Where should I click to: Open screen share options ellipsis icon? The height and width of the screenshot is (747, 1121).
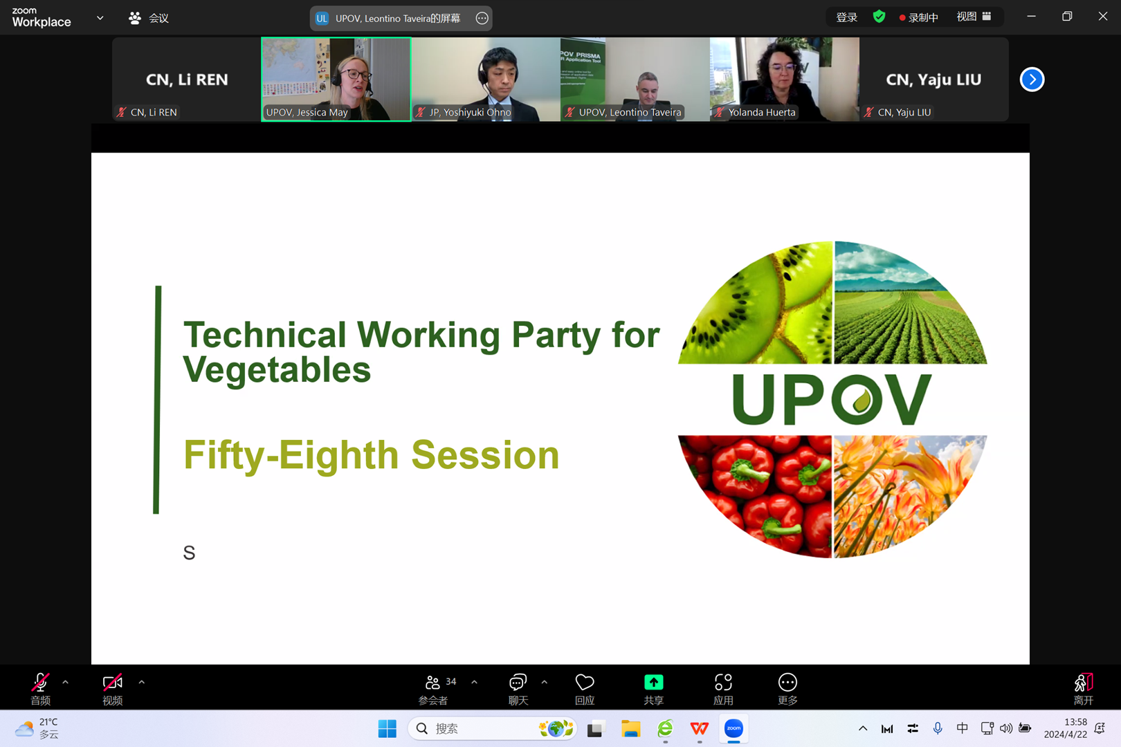click(x=482, y=18)
